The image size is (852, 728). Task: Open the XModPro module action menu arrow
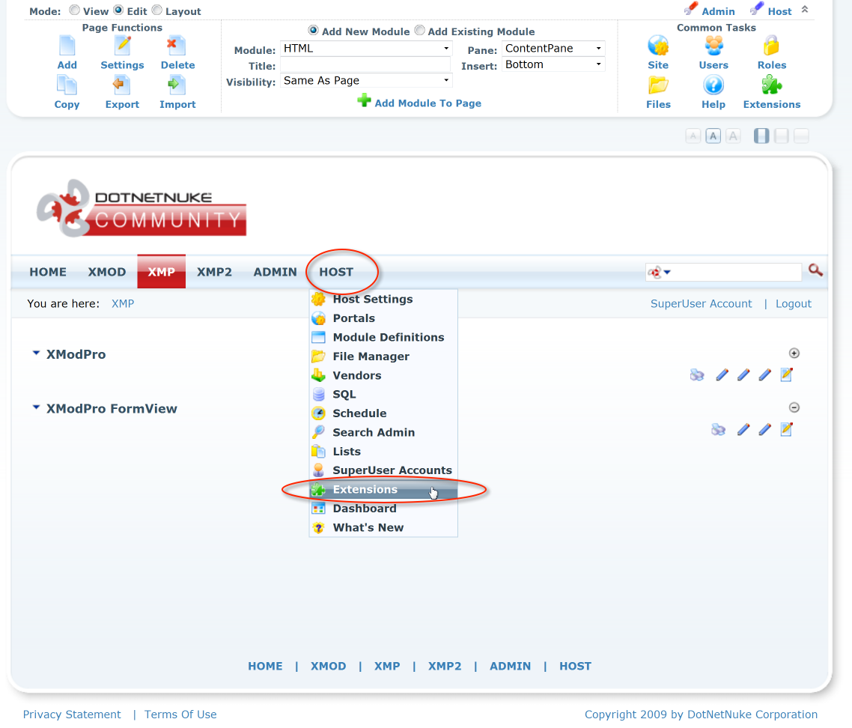pyautogui.click(x=37, y=353)
